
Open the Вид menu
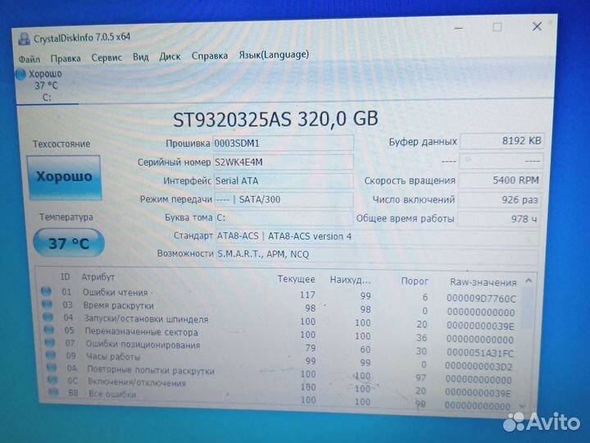(x=140, y=57)
